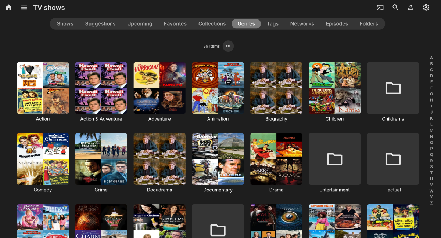Click the Cast to device icon

(x=380, y=7)
